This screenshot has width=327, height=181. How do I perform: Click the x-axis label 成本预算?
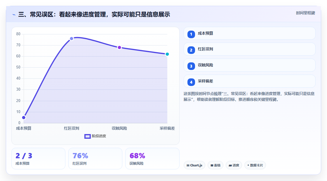click(24, 128)
